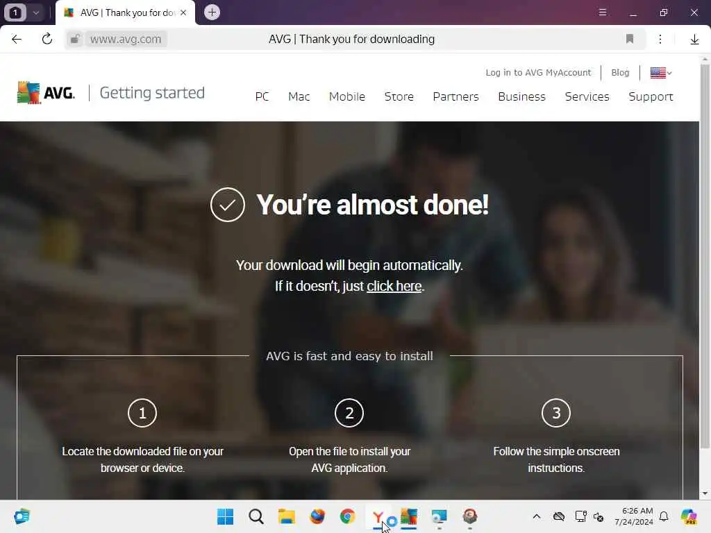Bookmark this page with the bookmark icon
The height and width of the screenshot is (533, 711).
click(629, 39)
